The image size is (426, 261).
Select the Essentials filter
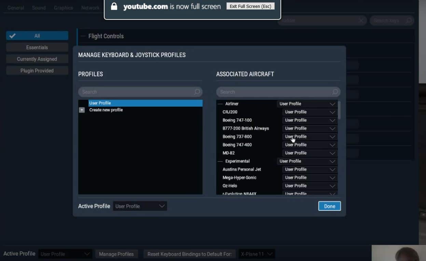click(x=37, y=47)
